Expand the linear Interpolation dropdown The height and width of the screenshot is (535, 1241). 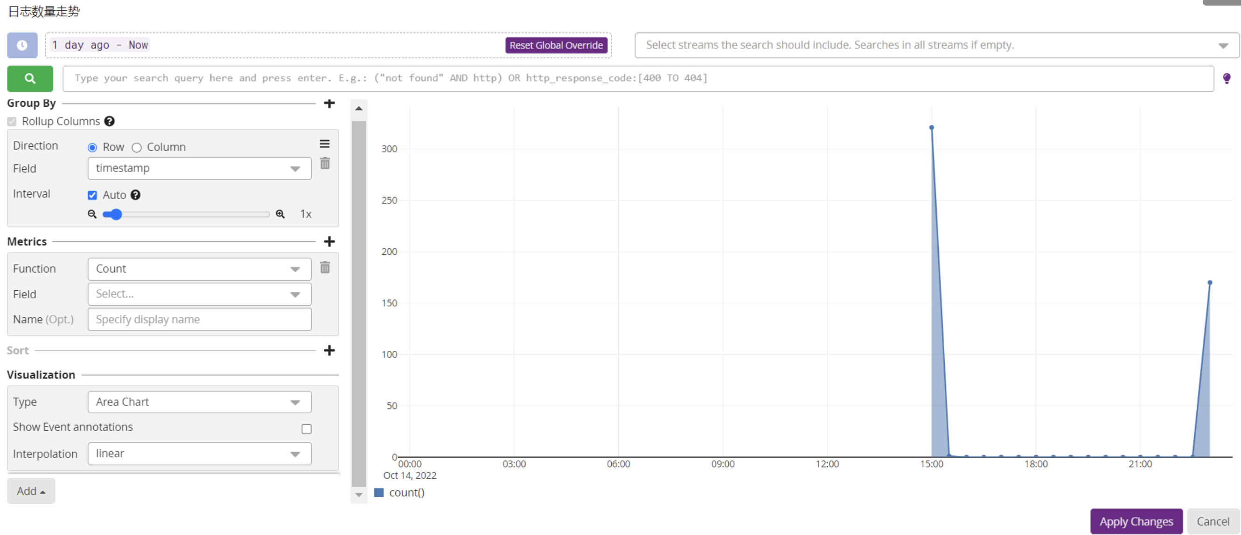point(199,454)
